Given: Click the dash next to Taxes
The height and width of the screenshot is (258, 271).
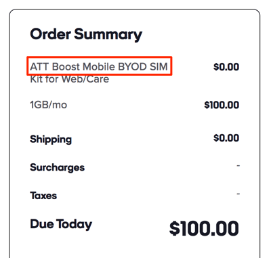Looking at the screenshot, I should pyautogui.click(x=238, y=194).
